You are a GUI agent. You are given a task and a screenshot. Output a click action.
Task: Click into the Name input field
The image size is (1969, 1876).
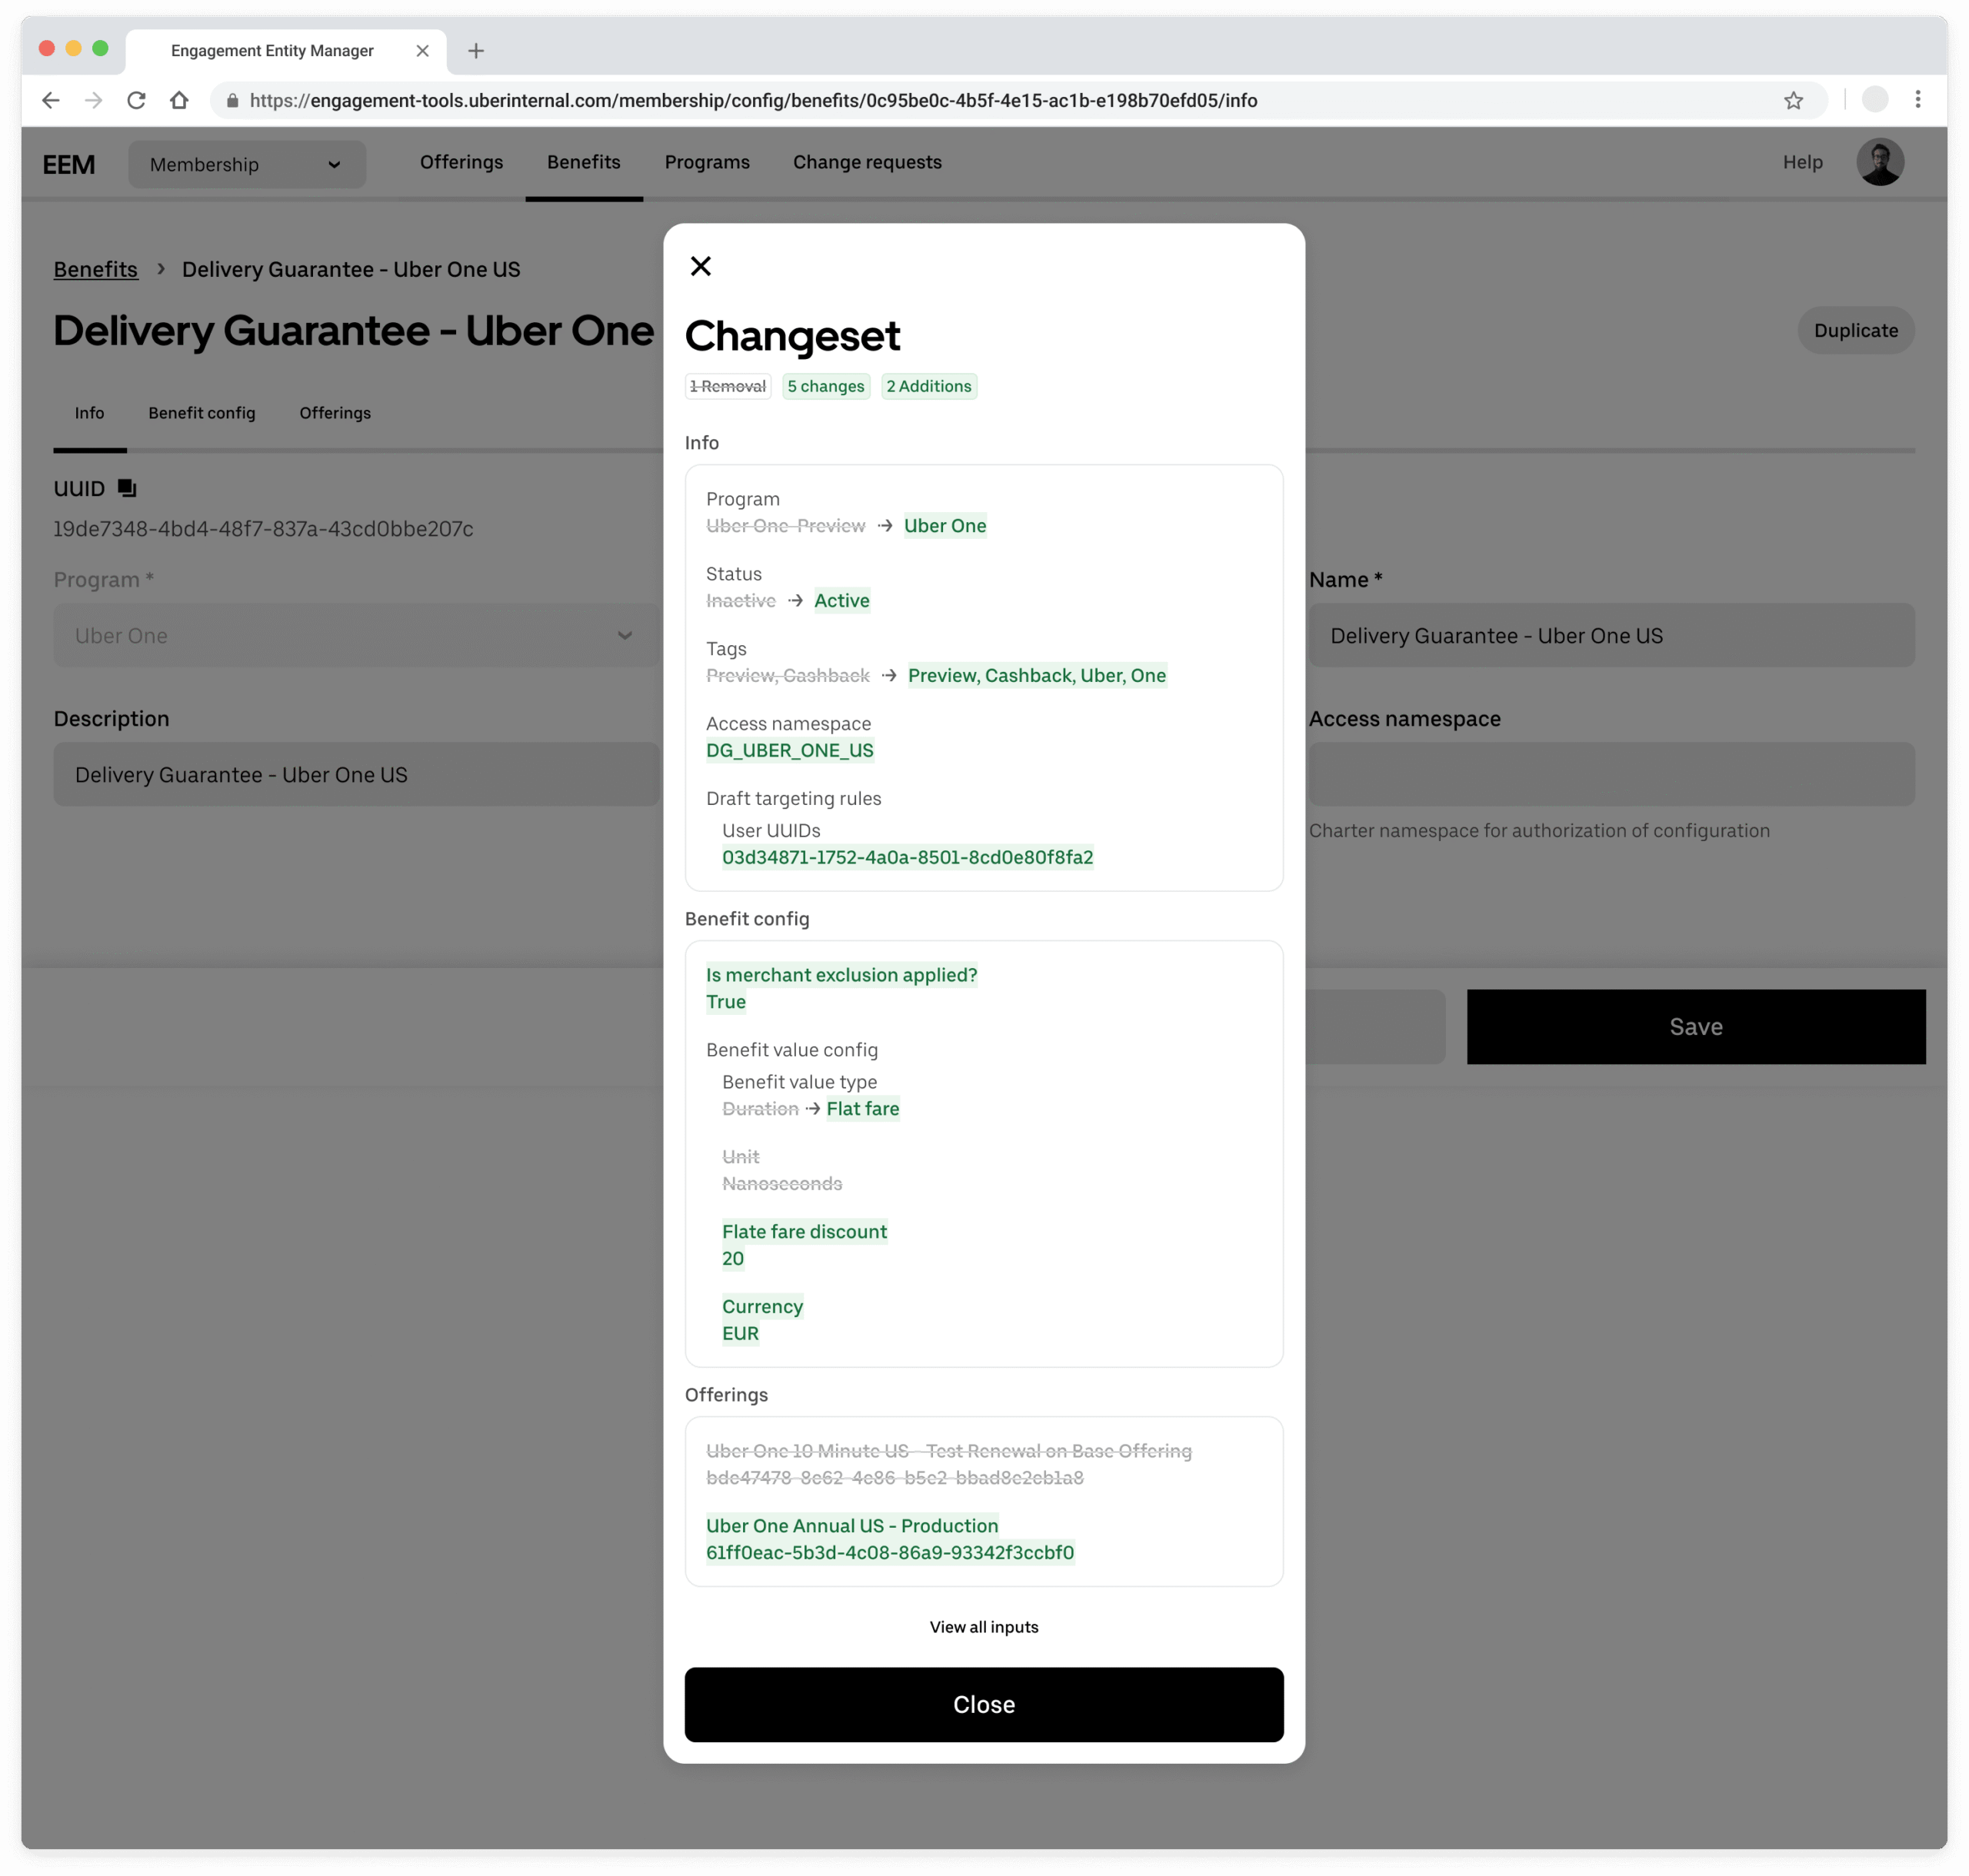(x=1611, y=635)
